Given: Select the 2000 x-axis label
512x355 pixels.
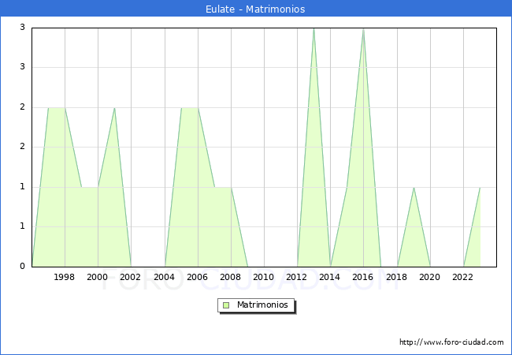Looking at the screenshot, I should (98, 277).
